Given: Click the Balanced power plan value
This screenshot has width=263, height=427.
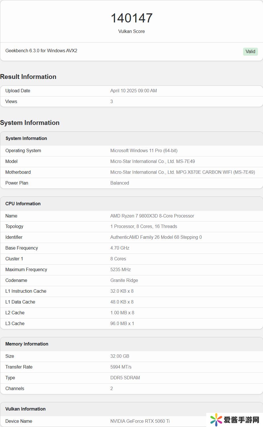Looking at the screenshot, I should click(x=119, y=183).
